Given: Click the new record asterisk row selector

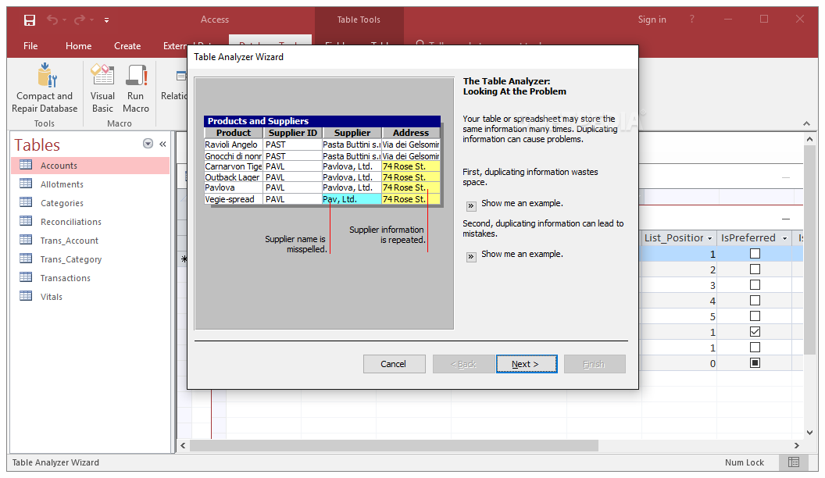Looking at the screenshot, I should pos(184,259).
